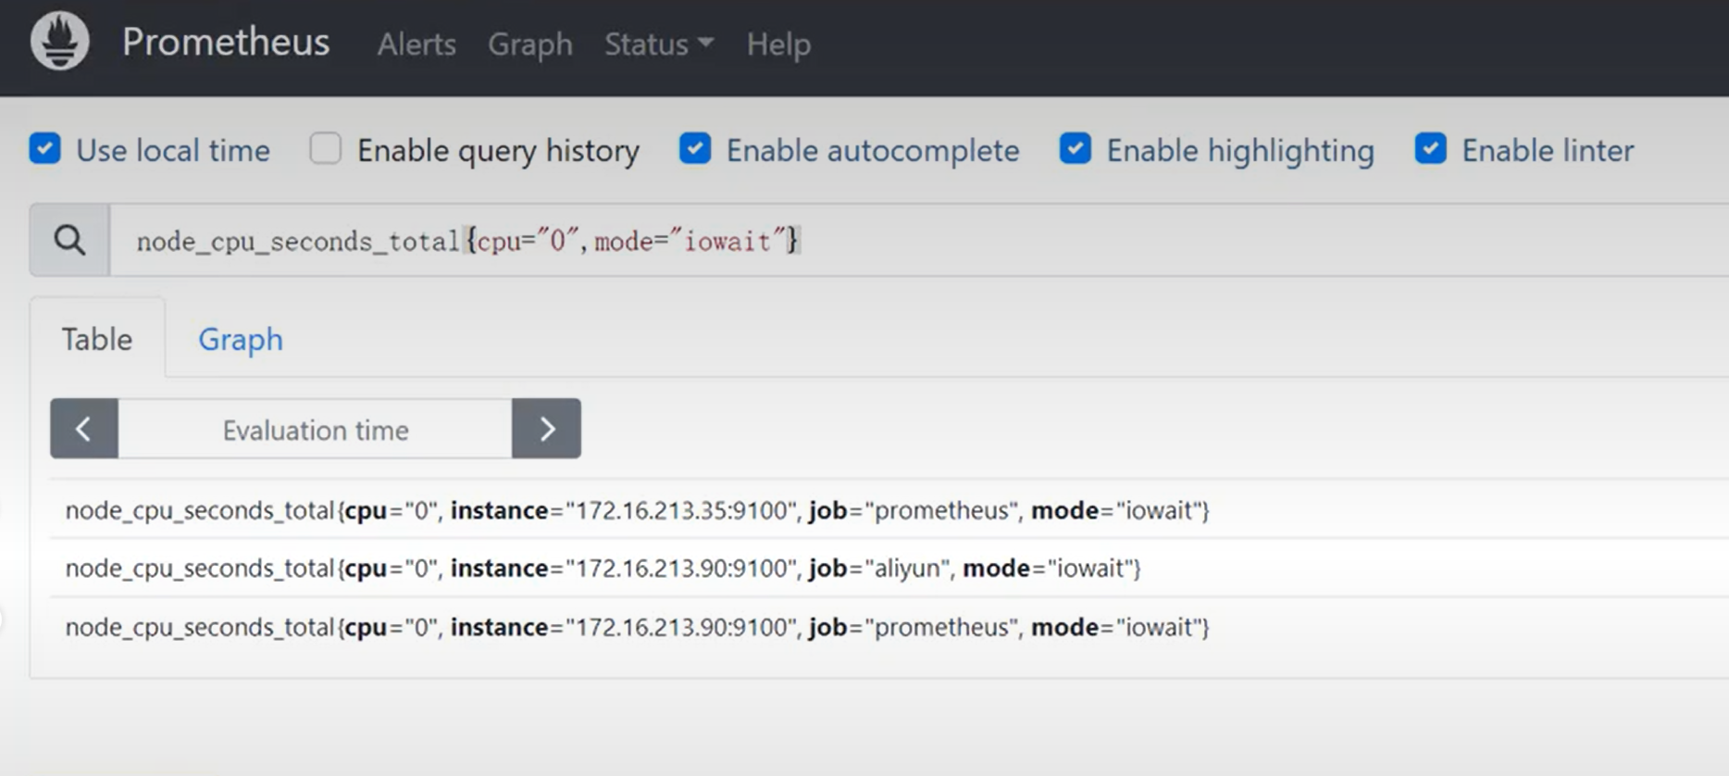Select result row with instance 172.16.213.35:9100

[x=889, y=510]
